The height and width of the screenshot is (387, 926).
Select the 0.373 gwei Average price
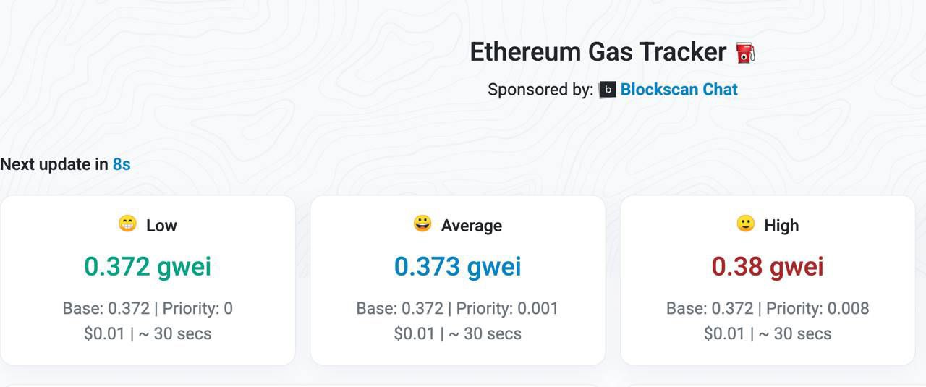pos(458,266)
